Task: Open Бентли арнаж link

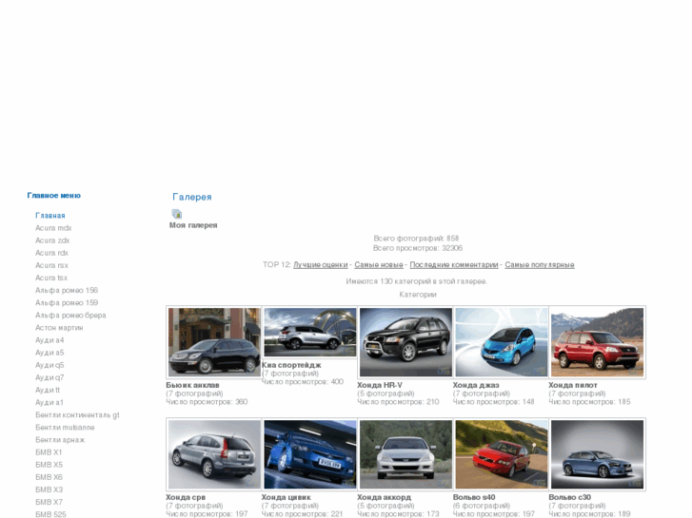Action: 61,440
